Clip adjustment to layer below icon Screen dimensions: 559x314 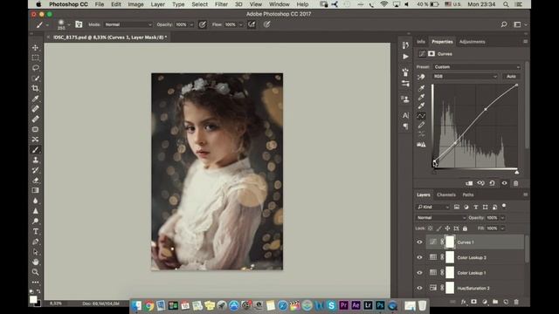pyautogui.click(x=469, y=183)
